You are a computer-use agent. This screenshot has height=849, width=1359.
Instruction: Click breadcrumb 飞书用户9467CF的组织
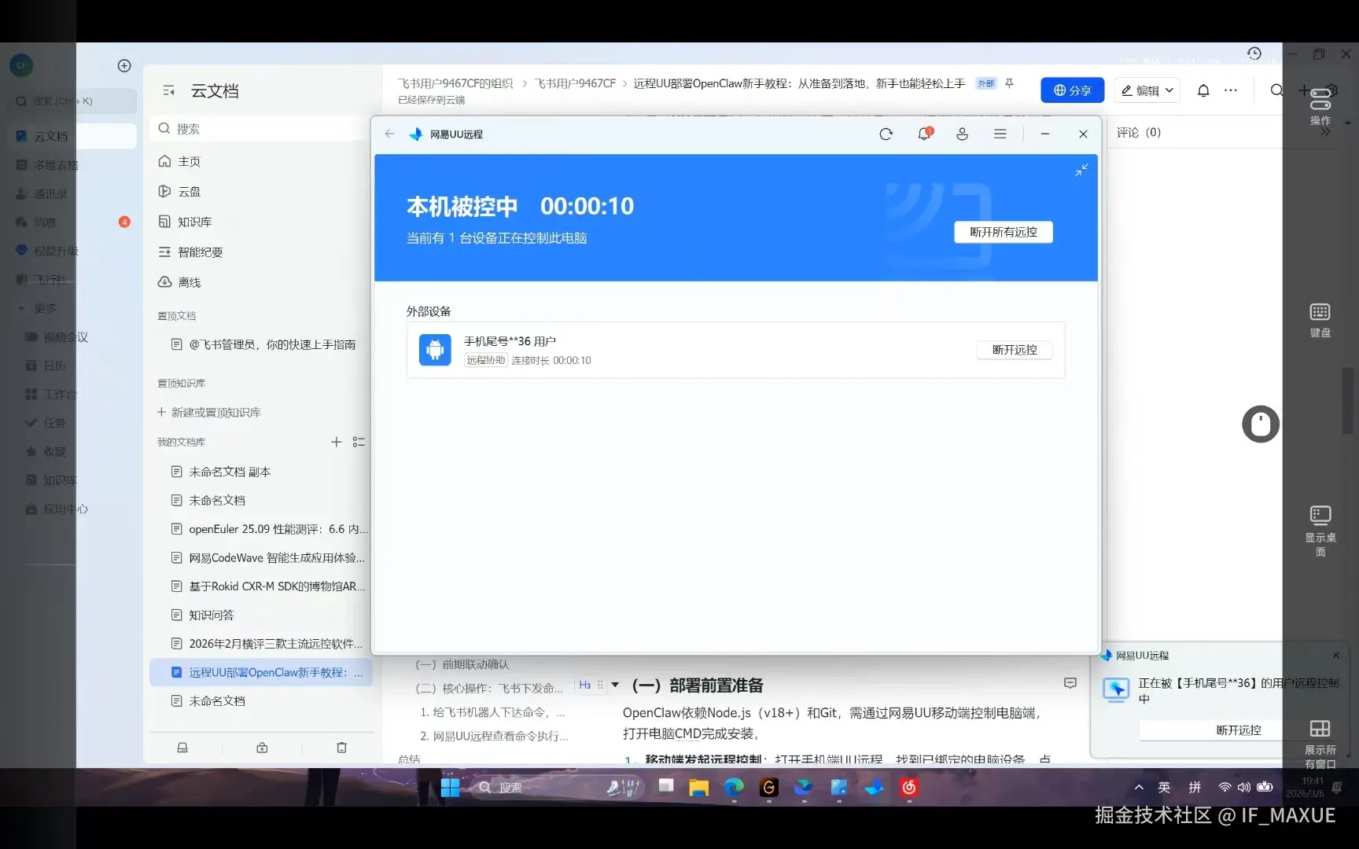coord(455,83)
